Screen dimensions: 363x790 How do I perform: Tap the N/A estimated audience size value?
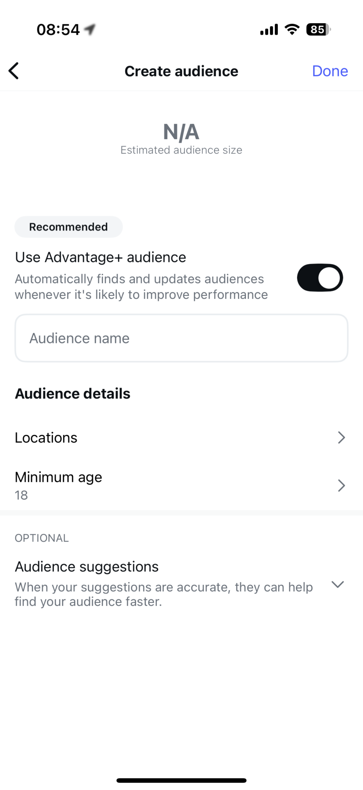tap(181, 132)
